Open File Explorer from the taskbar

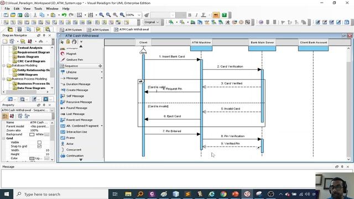[128, 194]
